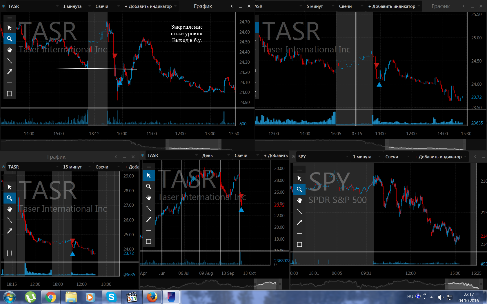Open Firefox from the taskbar
Viewport: 487px width, 304px height.
(x=152, y=297)
